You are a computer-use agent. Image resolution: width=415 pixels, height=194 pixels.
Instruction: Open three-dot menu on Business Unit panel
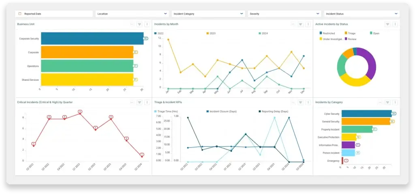(x=147, y=24)
